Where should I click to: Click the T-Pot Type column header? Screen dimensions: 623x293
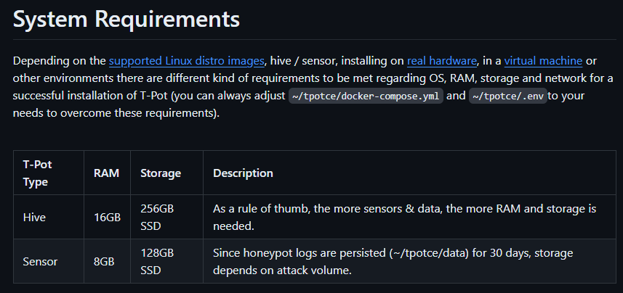tap(49, 173)
